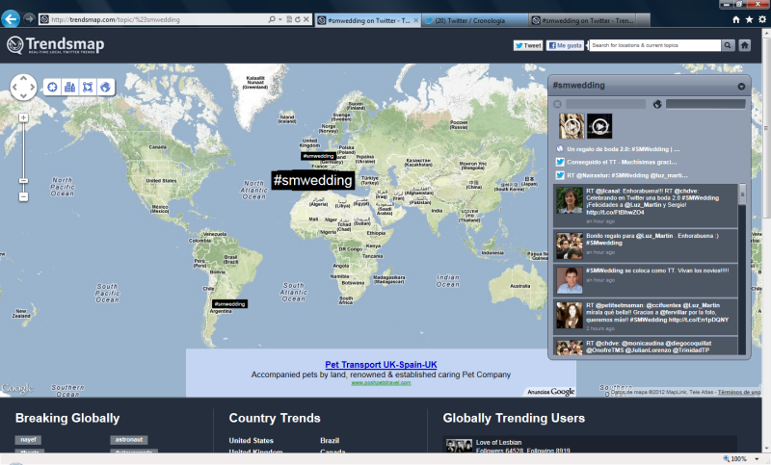
Task: Open browser Home via house icon
Action: point(736,19)
